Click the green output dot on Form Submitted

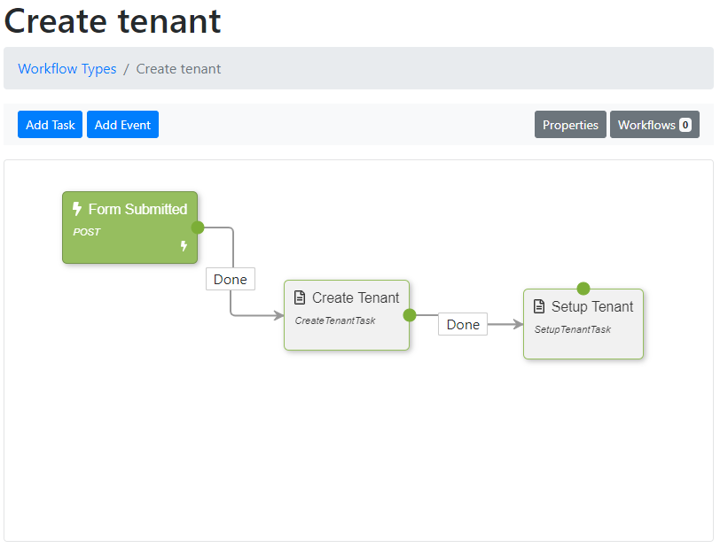[x=198, y=227]
